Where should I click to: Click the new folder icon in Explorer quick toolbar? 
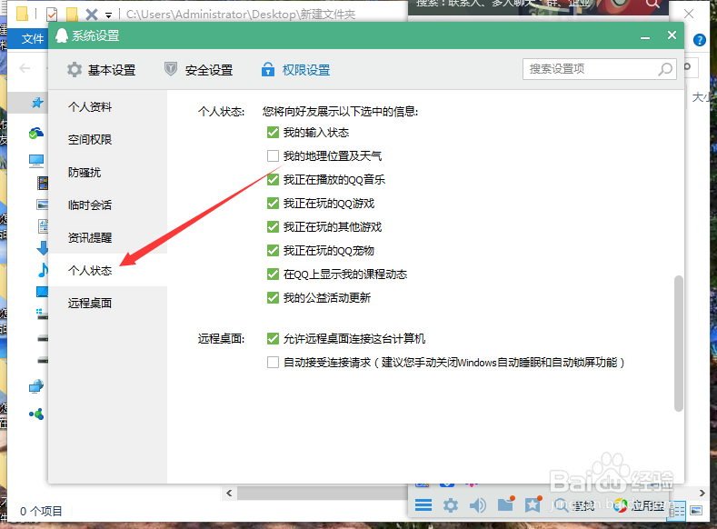coord(73,15)
